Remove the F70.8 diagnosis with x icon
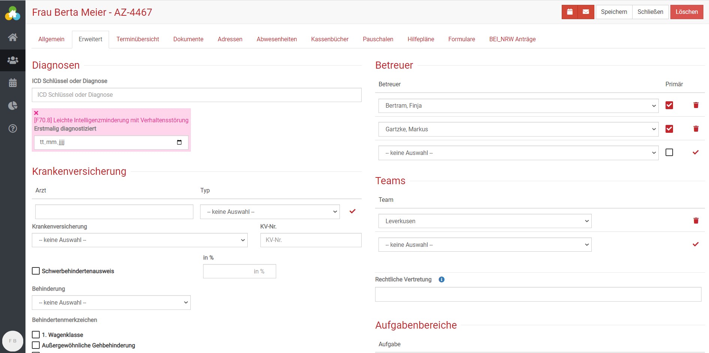Viewport: 709px width, 353px height. tap(36, 113)
